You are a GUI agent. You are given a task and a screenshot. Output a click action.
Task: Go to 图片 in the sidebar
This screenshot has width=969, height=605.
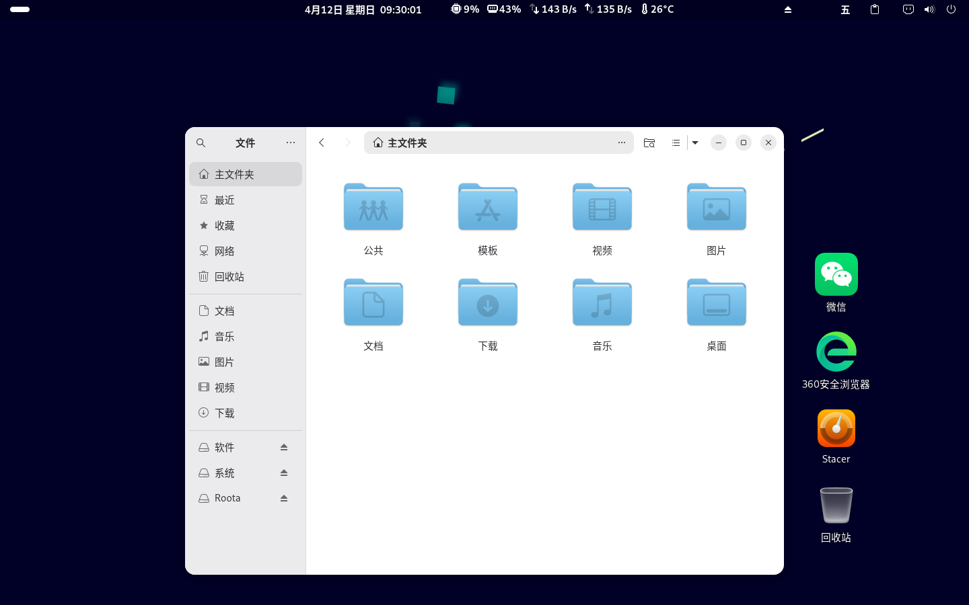click(x=246, y=362)
